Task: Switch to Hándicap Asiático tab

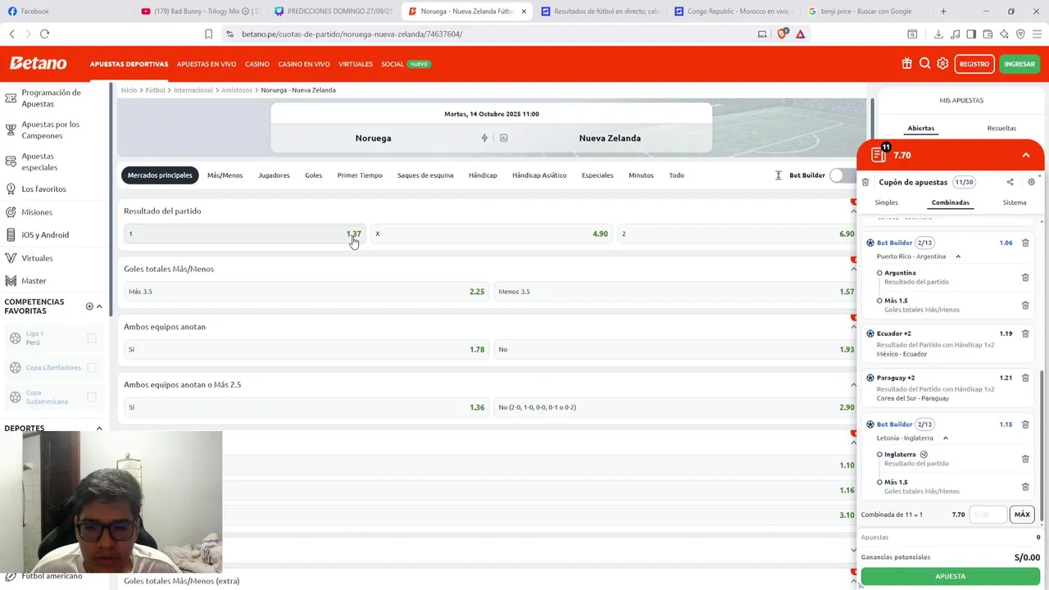Action: click(539, 175)
